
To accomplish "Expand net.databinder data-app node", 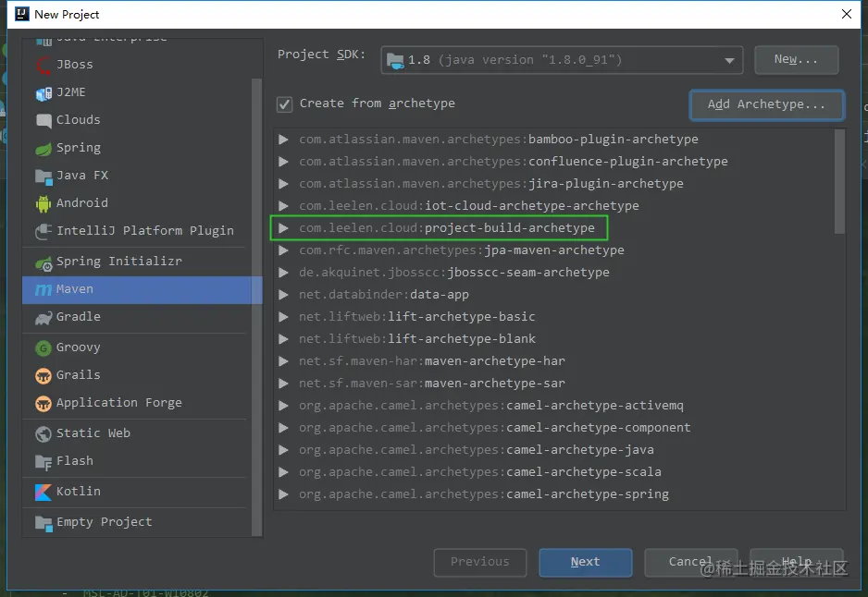I will (x=283, y=295).
